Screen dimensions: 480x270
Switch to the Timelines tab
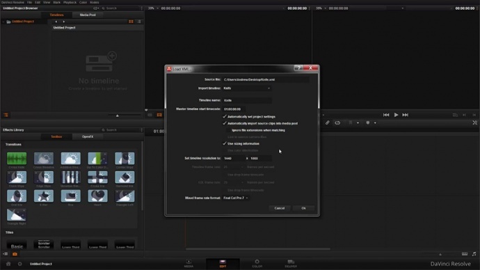pos(56,15)
